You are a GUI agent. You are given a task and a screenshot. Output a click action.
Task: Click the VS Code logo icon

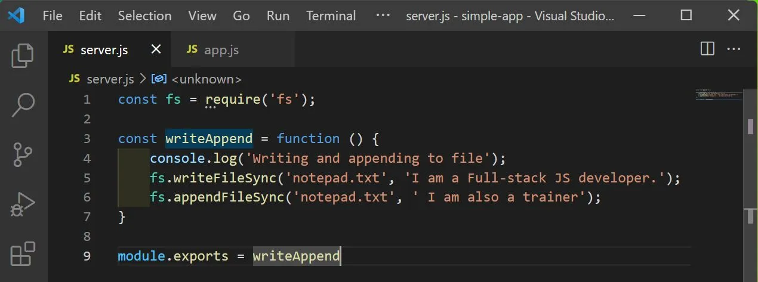click(x=16, y=16)
